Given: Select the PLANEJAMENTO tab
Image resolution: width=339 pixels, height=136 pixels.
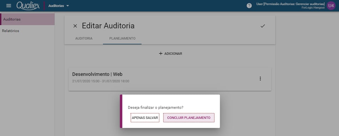Looking at the screenshot, I should [x=122, y=39].
